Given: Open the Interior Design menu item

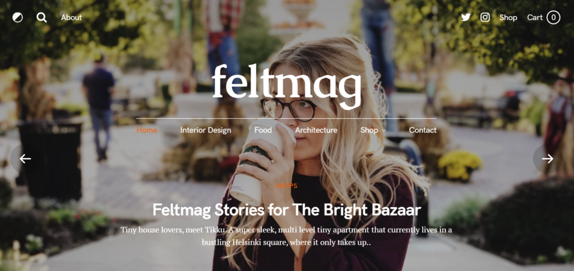Looking at the screenshot, I should click(x=206, y=130).
